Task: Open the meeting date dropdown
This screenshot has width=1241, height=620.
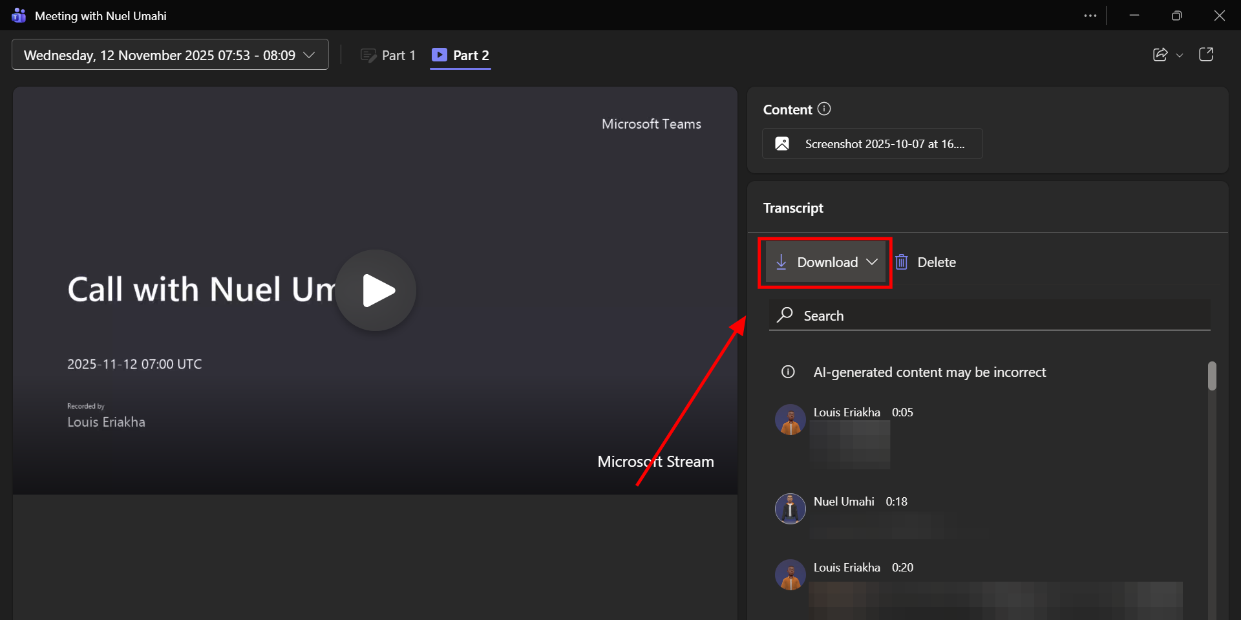Action: point(170,55)
